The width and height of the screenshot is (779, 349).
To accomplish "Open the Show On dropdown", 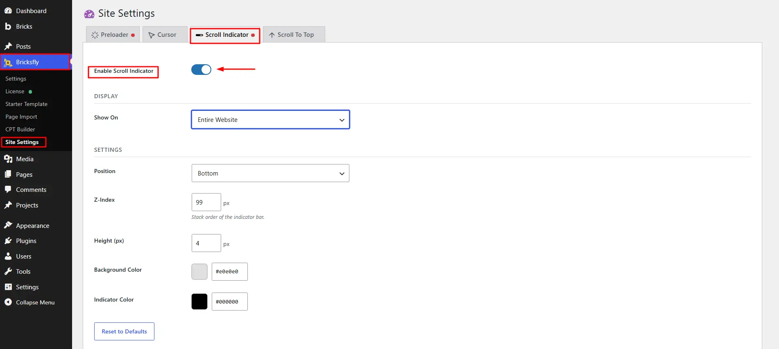I will (270, 119).
